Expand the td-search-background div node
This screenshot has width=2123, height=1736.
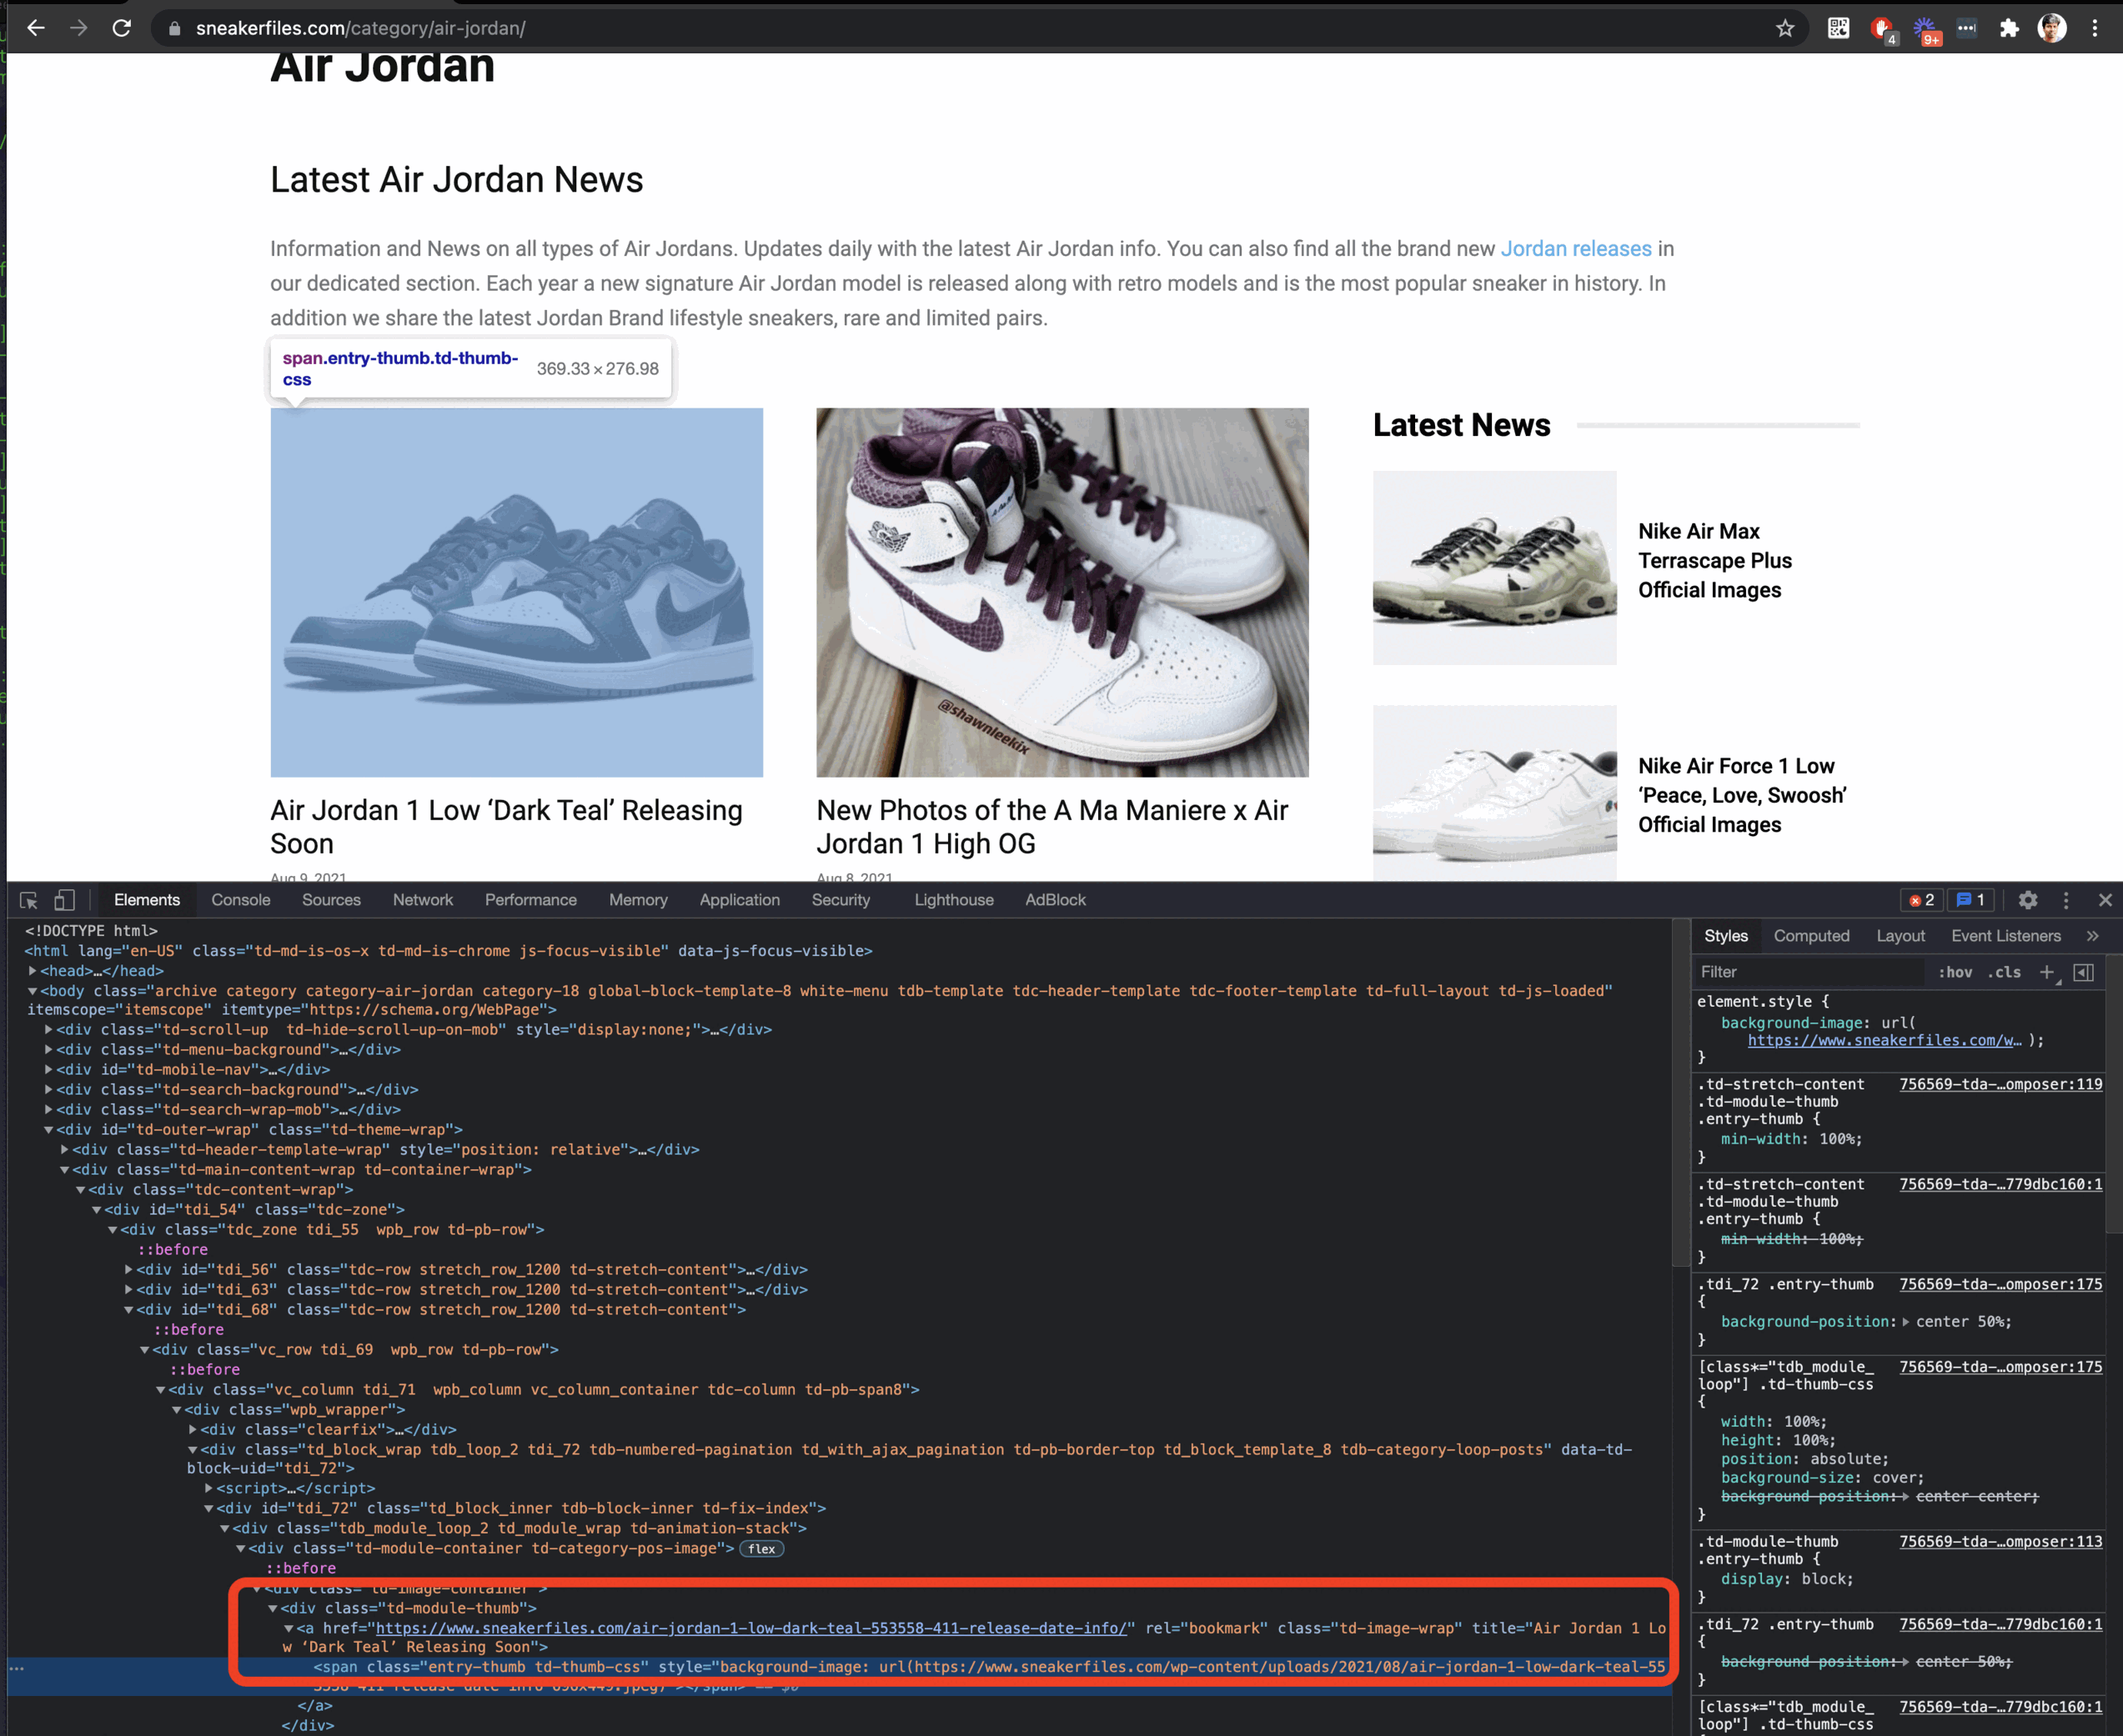(x=49, y=1090)
